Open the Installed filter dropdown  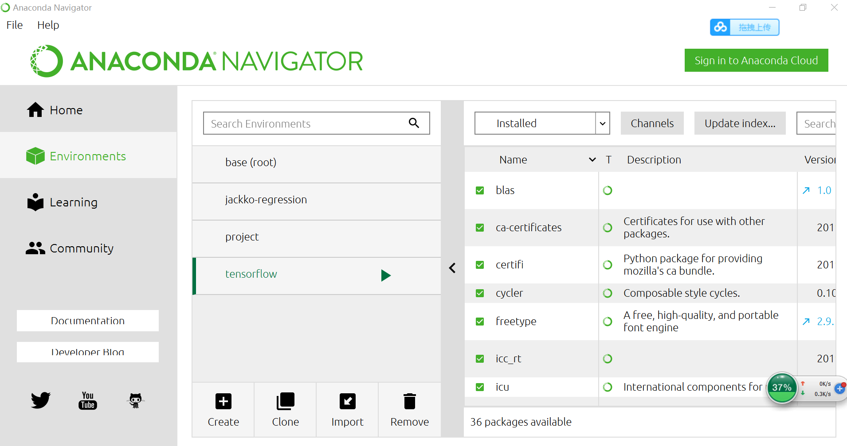(542, 123)
